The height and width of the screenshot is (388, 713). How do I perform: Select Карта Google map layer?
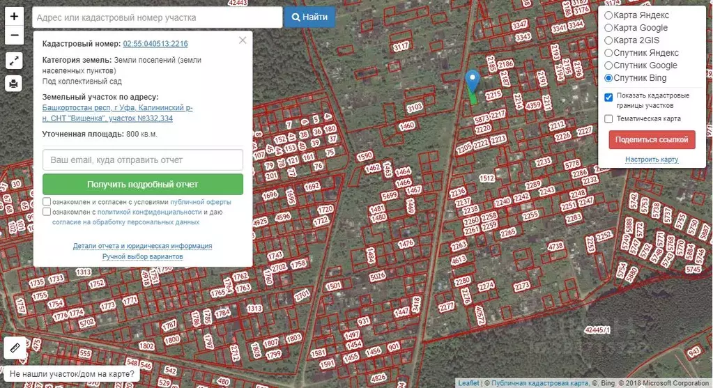click(608, 28)
